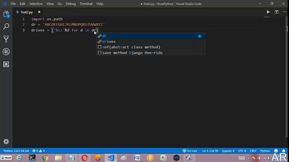Click the minimap preview in the editor
The image size is (289, 162).
point(267,17)
